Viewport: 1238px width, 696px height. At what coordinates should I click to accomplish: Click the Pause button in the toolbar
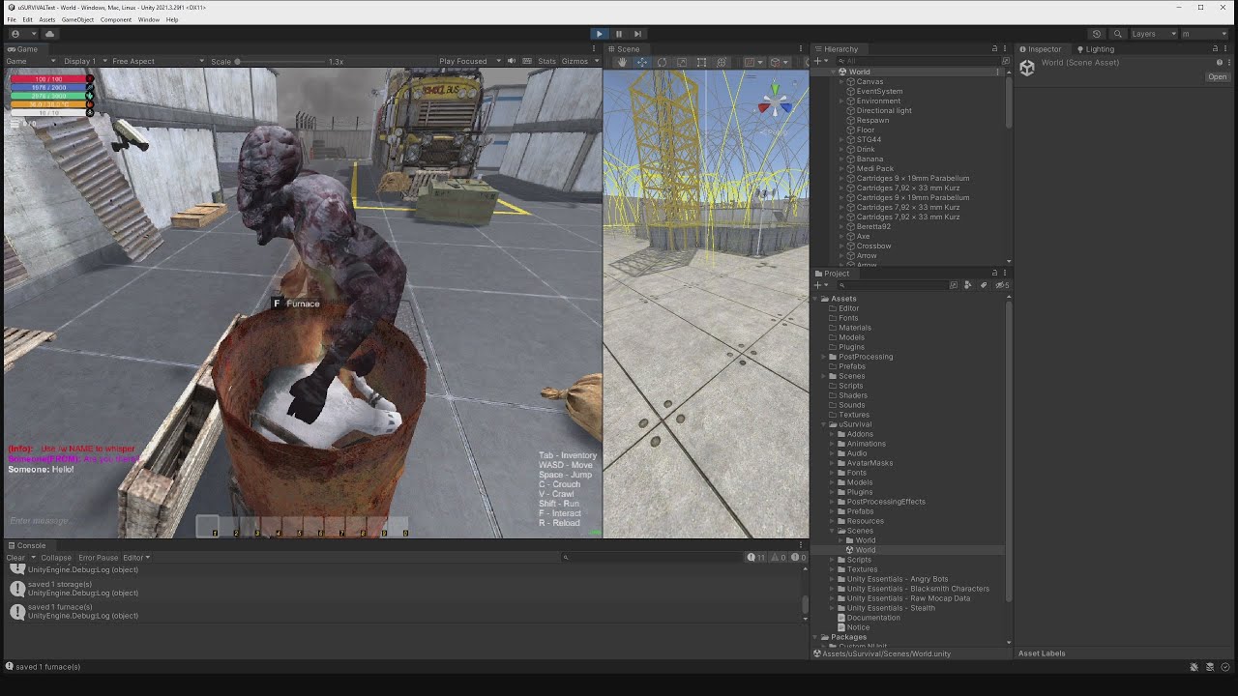point(619,34)
